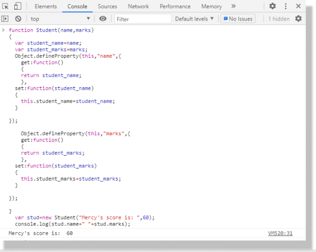
Task: Click the line Object.defineProperty(this,"marks",{
Action: pyautogui.click(x=75, y=134)
